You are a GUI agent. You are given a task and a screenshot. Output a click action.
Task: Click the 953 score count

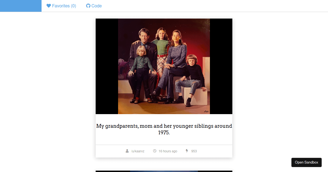point(194,151)
